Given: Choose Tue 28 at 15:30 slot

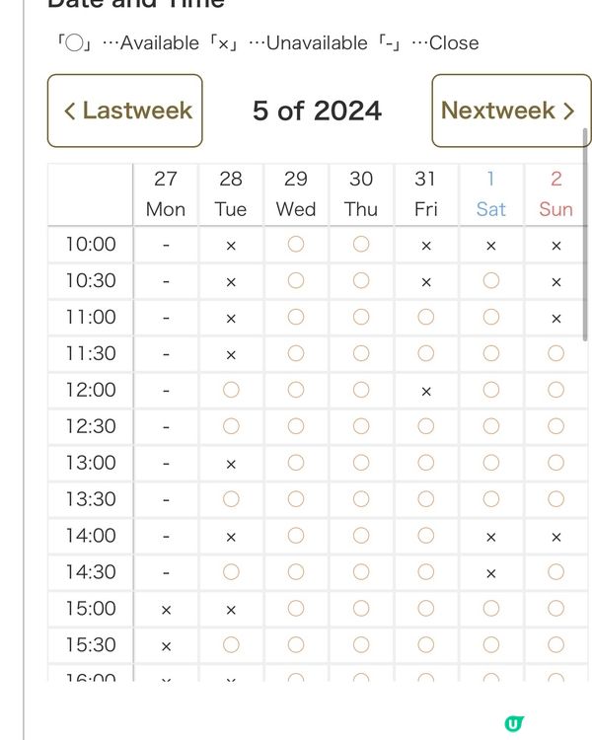Looking at the screenshot, I should (x=231, y=646).
